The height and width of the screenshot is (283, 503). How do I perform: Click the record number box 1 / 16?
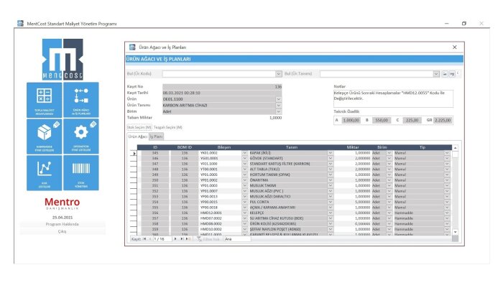coord(162,239)
